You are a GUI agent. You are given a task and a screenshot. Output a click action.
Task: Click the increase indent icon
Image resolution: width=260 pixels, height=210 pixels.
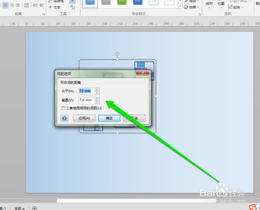[42, 5]
